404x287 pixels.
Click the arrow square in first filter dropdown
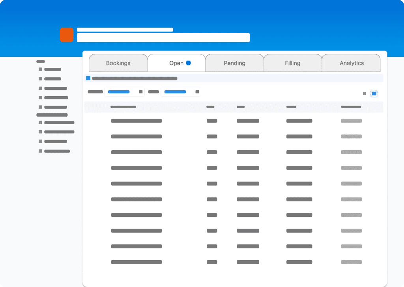[141, 92]
